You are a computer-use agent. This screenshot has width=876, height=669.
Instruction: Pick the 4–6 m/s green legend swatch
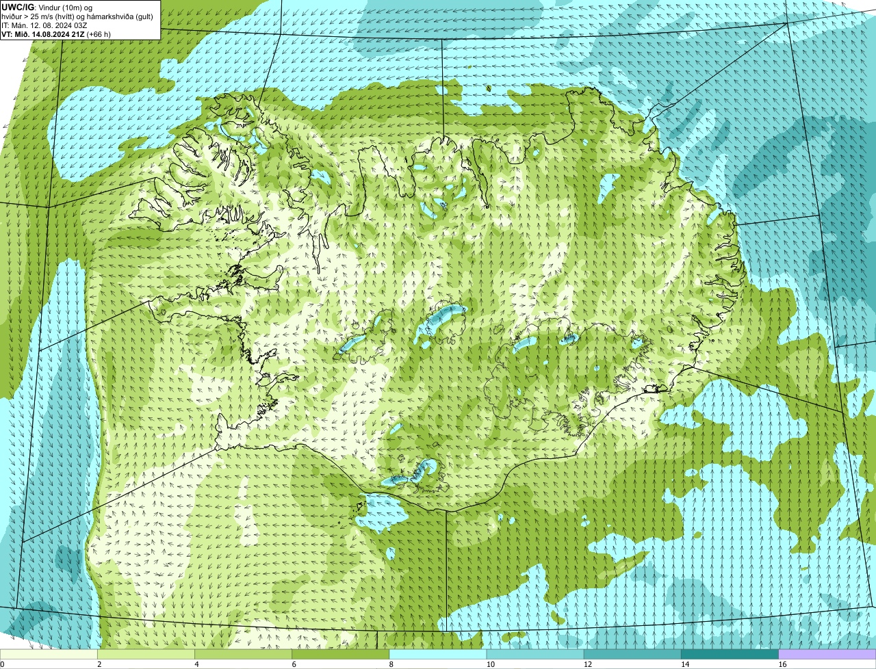(244, 655)
